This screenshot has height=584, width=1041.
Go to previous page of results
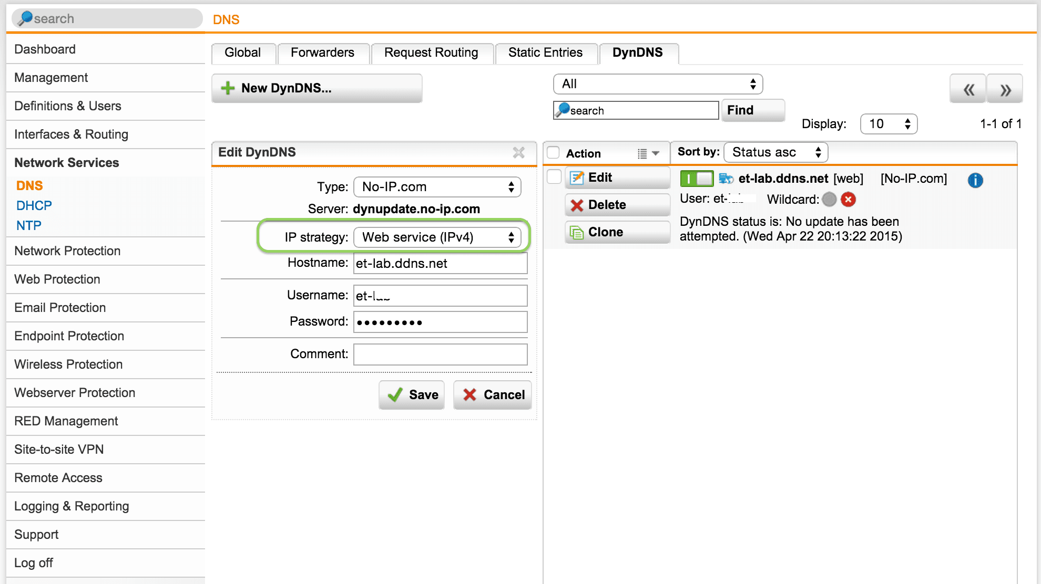tap(968, 89)
